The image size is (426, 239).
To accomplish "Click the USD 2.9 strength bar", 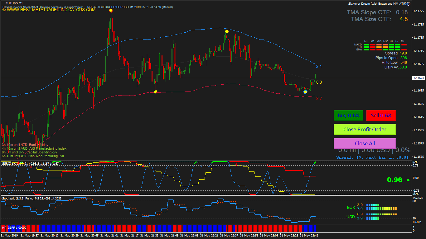I will pos(373,218).
